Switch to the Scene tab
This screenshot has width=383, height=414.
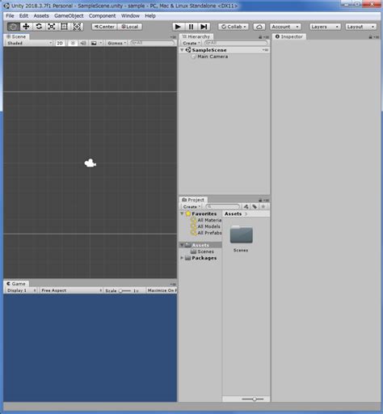[16, 36]
